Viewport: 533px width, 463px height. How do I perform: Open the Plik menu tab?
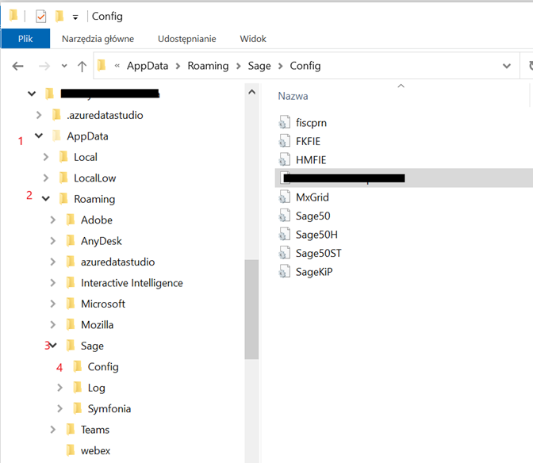(25, 39)
